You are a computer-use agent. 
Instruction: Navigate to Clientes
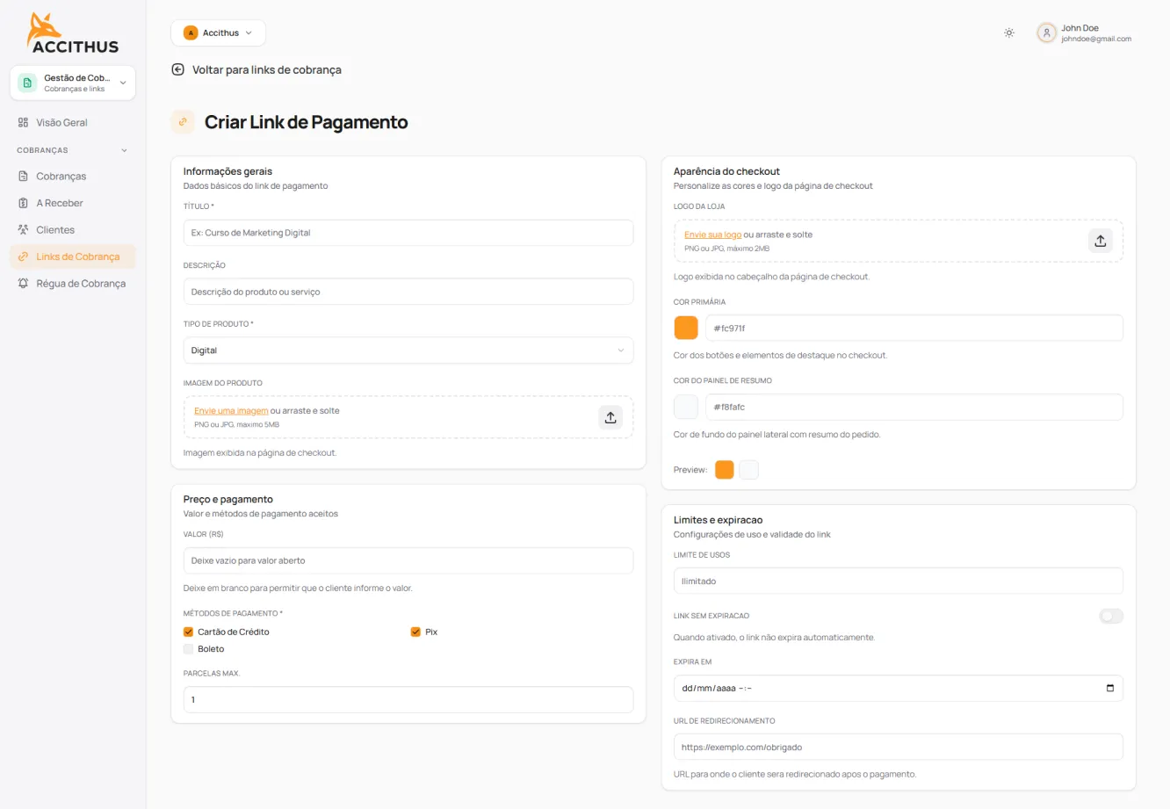click(x=73, y=230)
